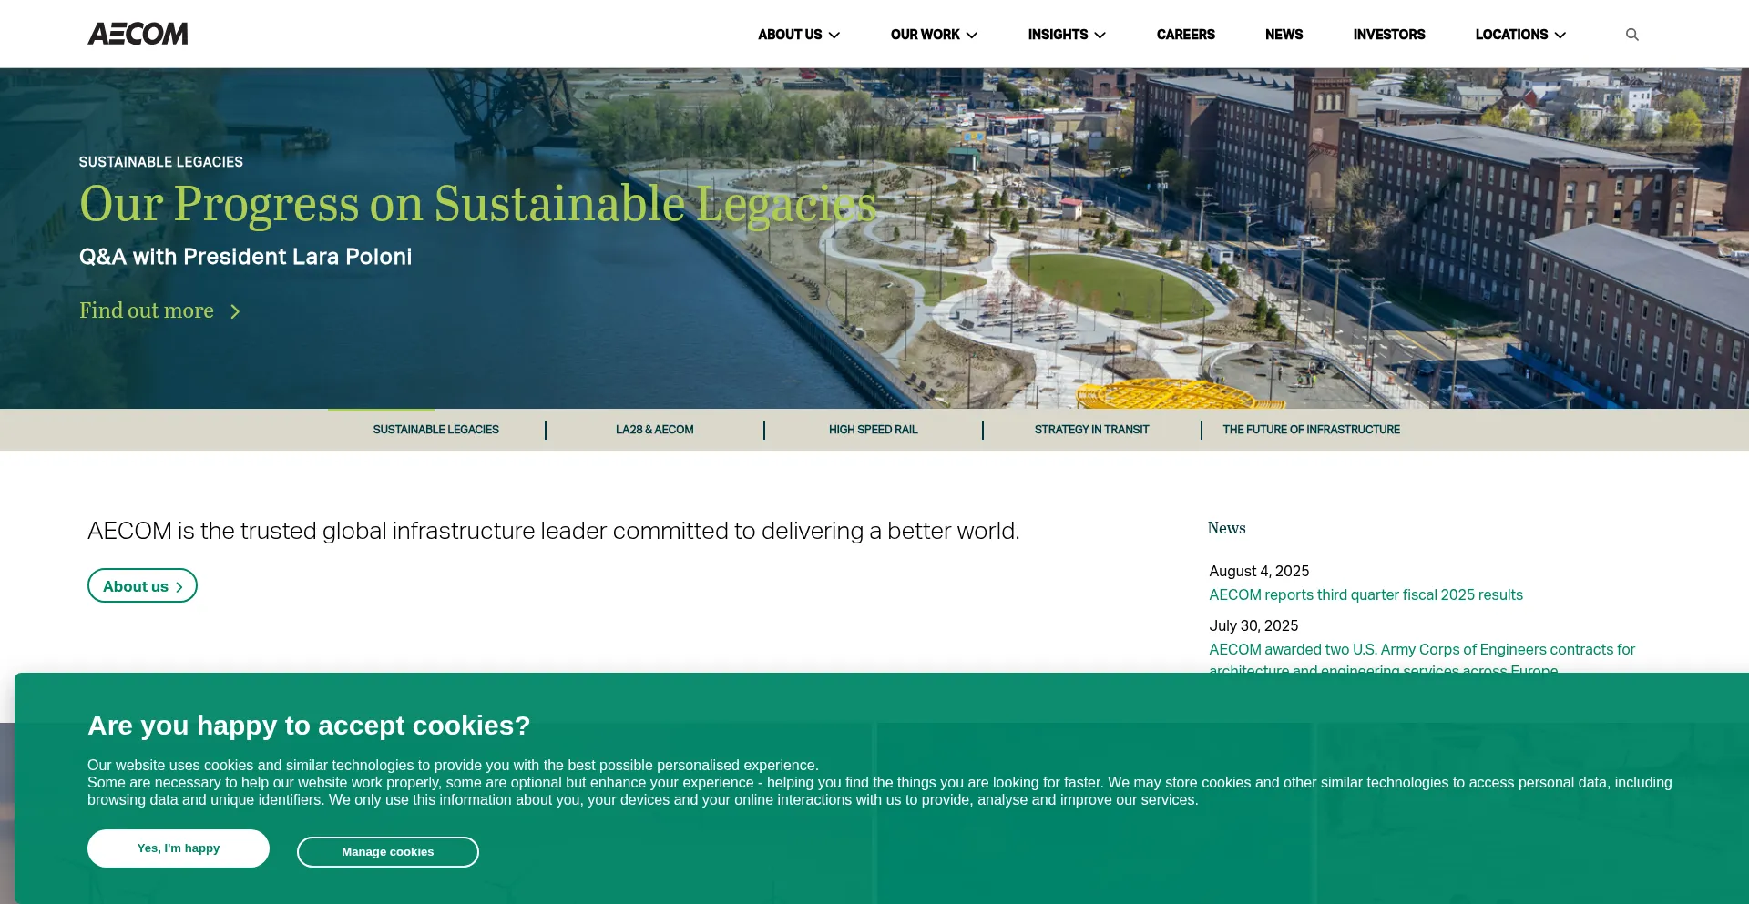
Task: Click the SUSTAINABLE LEGACIES hero label
Action: point(161,162)
